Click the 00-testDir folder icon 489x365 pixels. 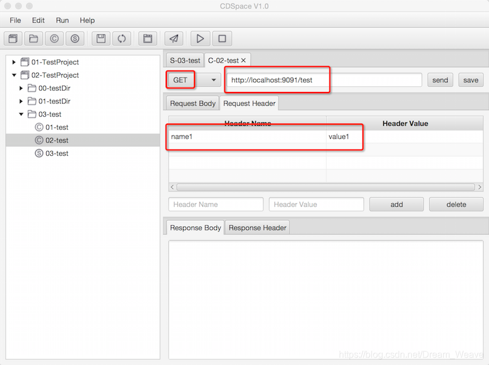tap(32, 88)
